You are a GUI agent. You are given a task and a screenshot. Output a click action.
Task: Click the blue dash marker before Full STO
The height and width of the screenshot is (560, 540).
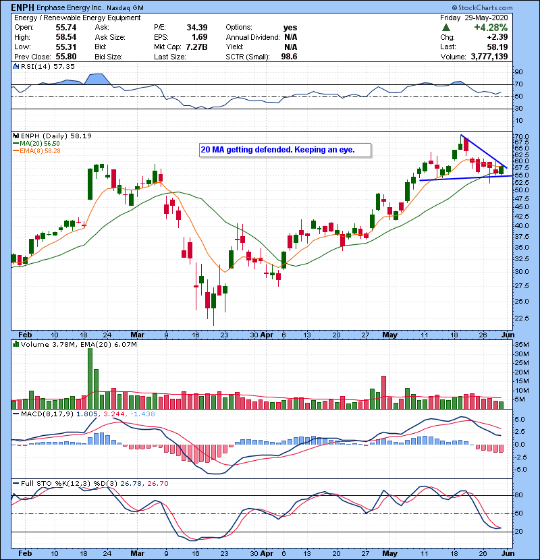(x=16, y=484)
